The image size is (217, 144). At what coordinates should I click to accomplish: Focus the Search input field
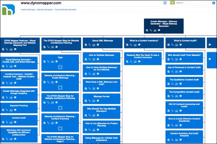192,3
